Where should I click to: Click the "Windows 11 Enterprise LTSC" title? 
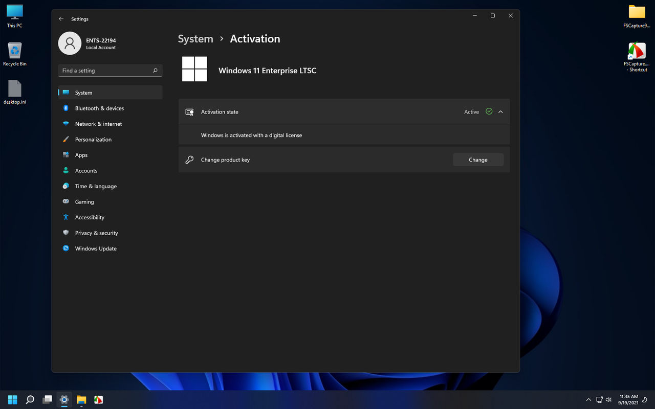267,71
